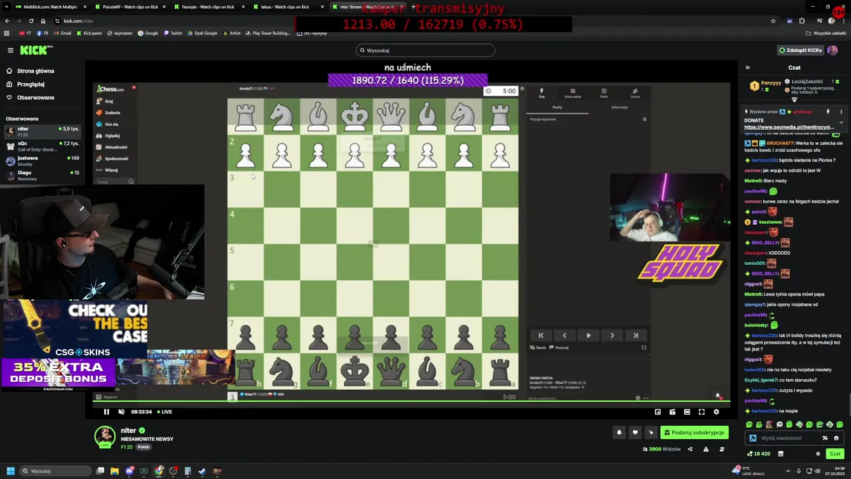Open picture-in-picture from player controls
Image resolution: width=851 pixels, height=479 pixels.
point(658,412)
